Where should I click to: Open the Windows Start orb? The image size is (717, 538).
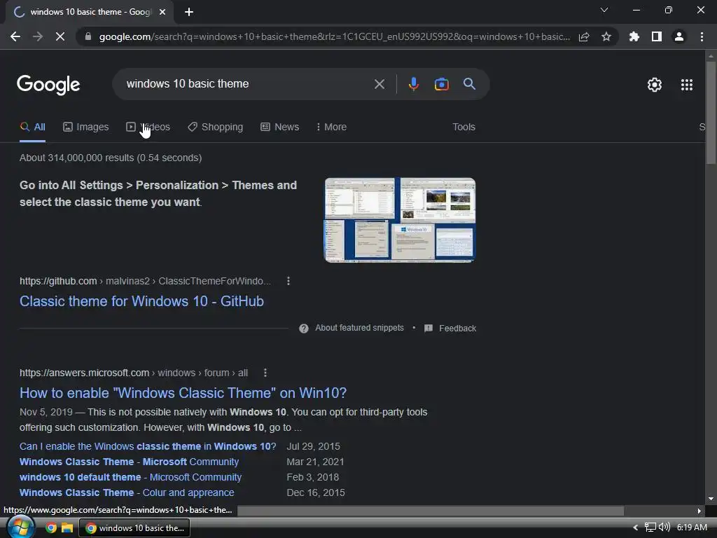(x=20, y=527)
